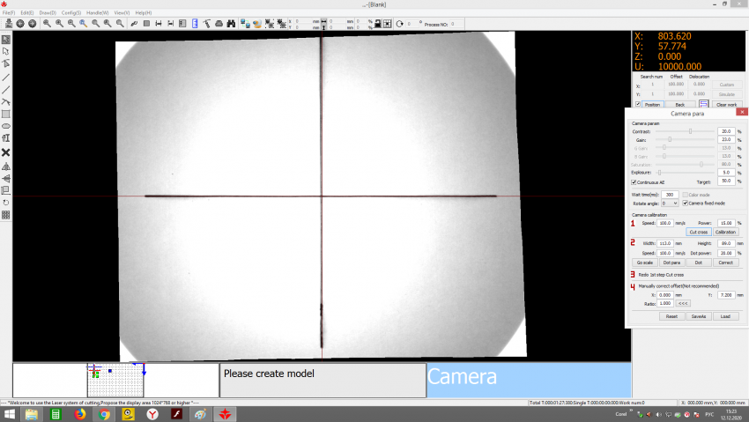The image size is (749, 422).
Task: Click the array grid tool icon
Action: (x=6, y=214)
